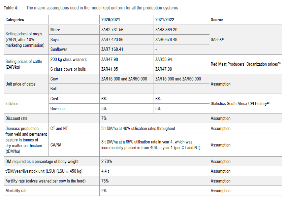Select the 2021/2022 column header

coord(165,20)
